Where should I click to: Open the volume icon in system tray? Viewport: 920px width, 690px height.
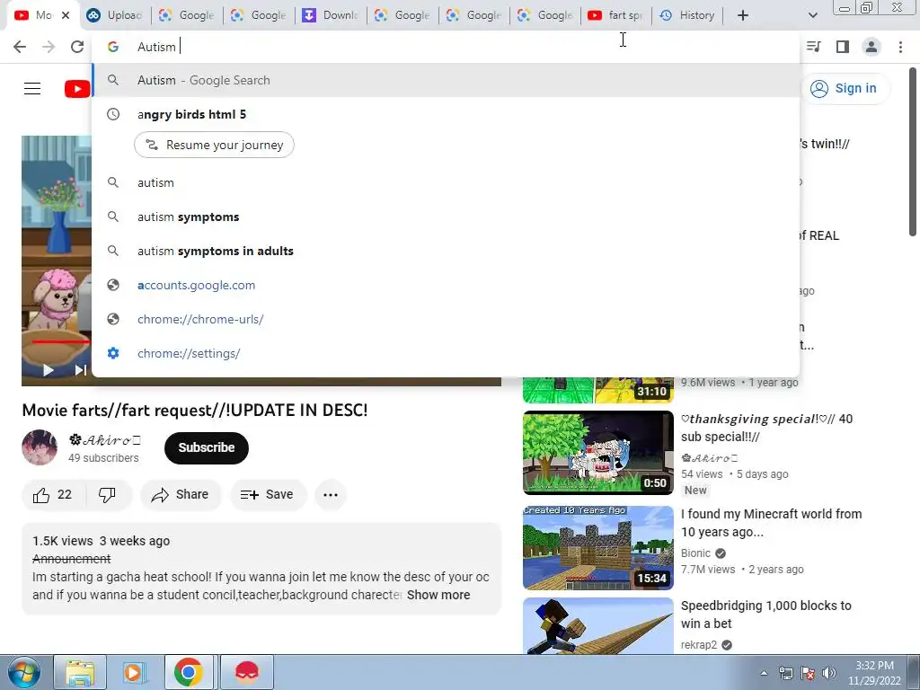pyautogui.click(x=828, y=672)
